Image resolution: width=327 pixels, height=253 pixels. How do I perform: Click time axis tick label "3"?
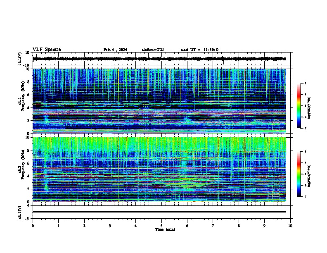(x=110, y=226)
